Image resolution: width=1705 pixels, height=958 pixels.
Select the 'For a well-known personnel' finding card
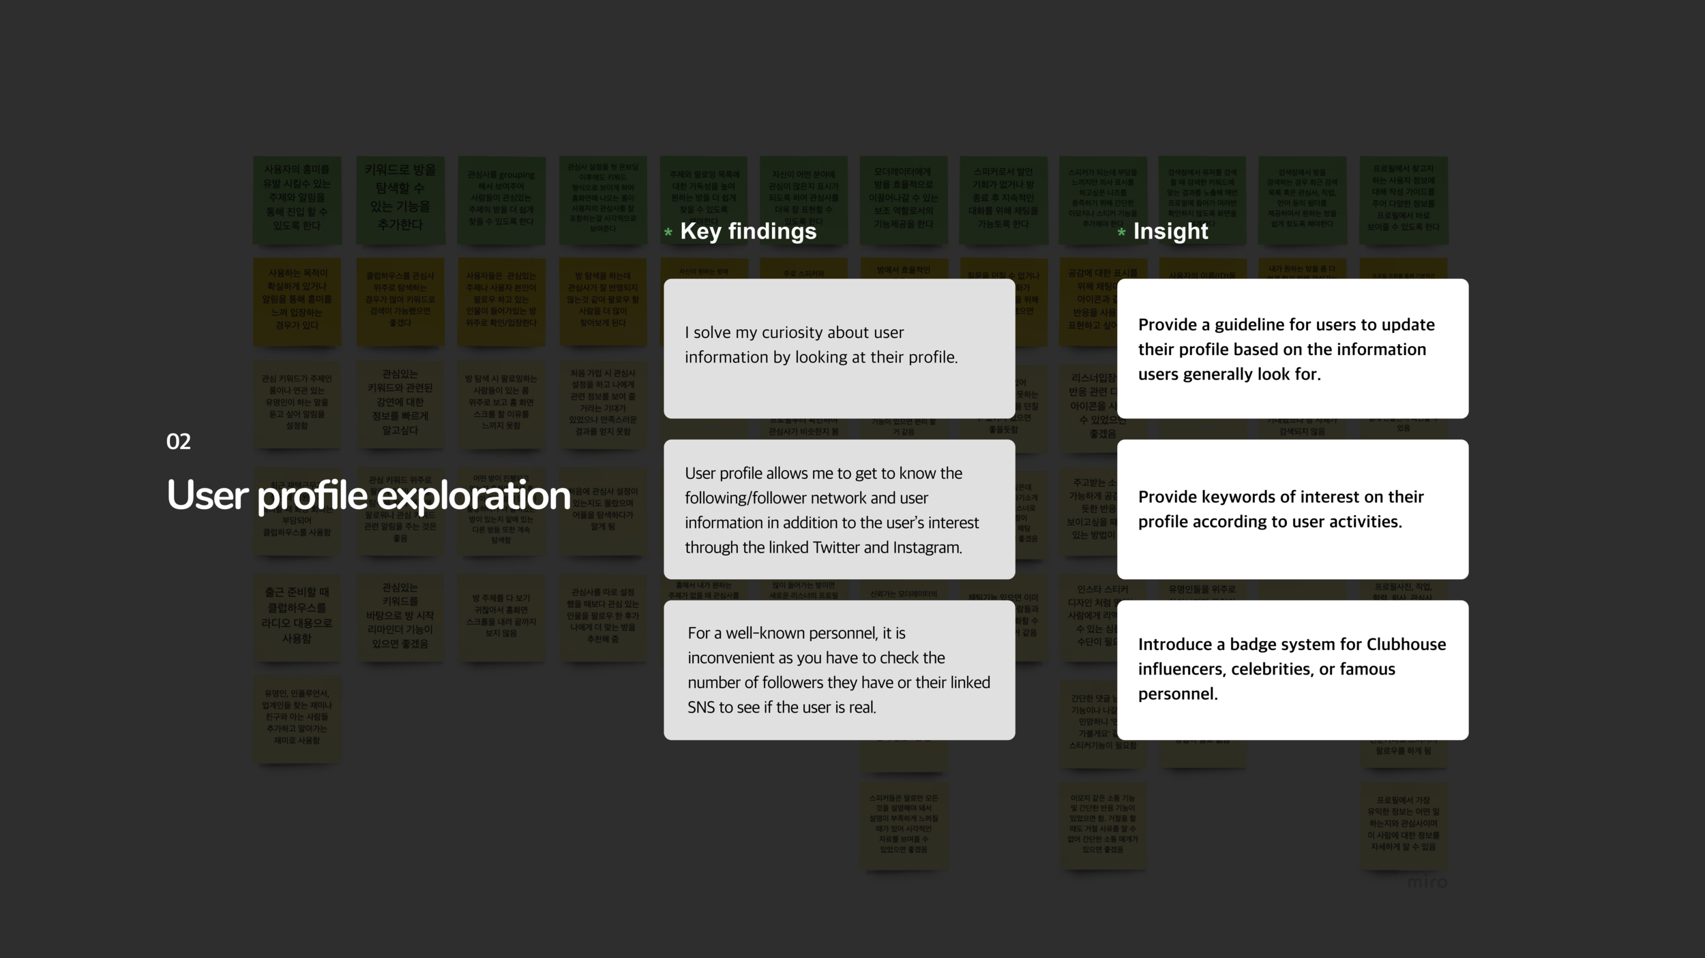(x=839, y=670)
